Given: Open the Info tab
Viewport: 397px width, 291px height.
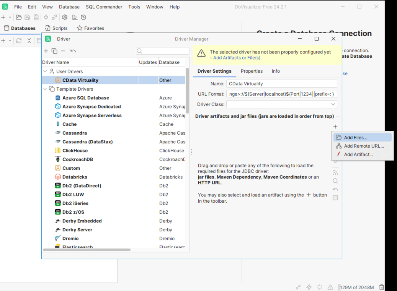Looking at the screenshot, I should tap(276, 71).
